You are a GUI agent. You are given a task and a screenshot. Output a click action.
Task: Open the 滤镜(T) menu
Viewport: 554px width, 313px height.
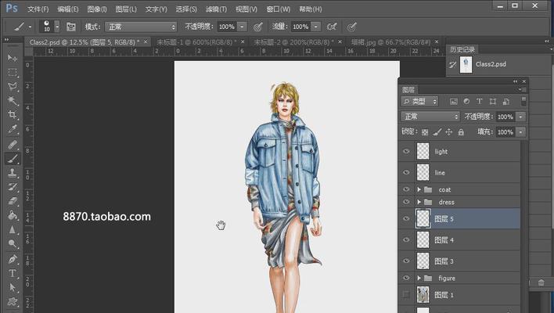click(x=216, y=9)
